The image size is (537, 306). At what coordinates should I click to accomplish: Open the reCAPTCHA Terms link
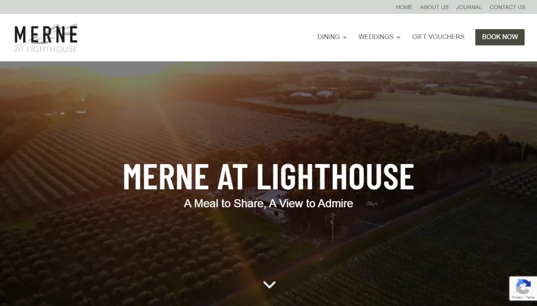530,297
